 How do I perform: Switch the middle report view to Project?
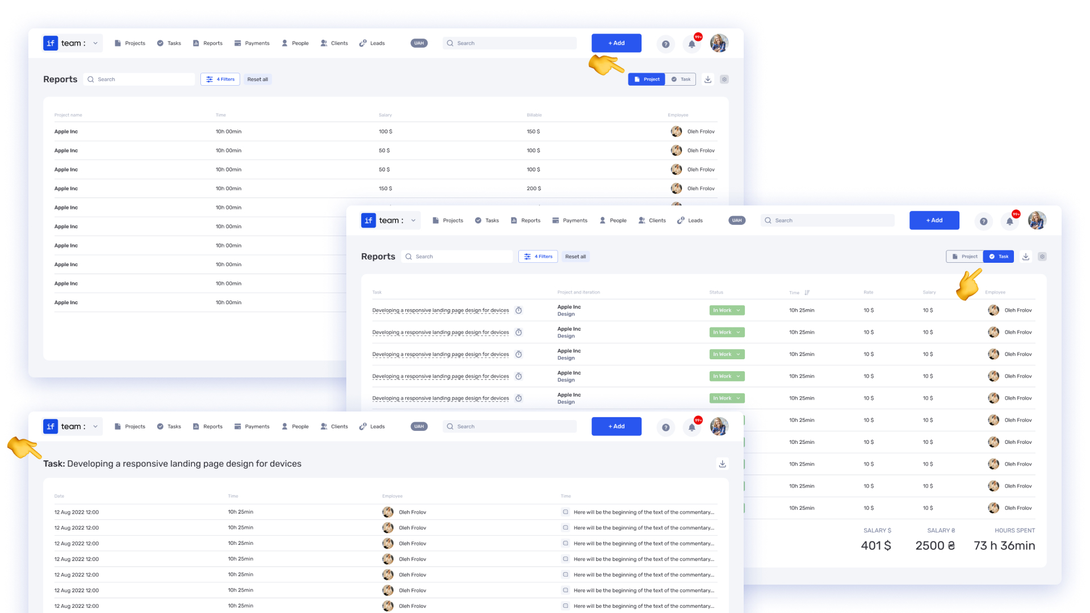[965, 257]
